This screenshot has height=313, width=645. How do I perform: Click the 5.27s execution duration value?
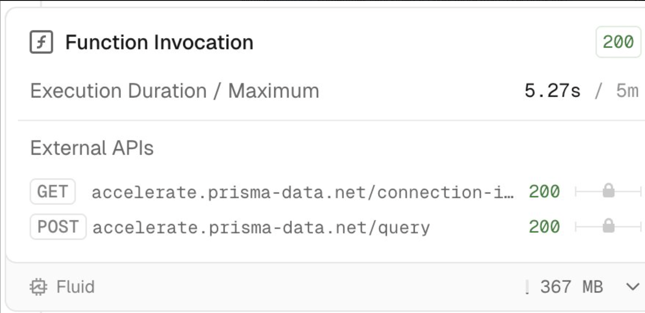tap(552, 91)
